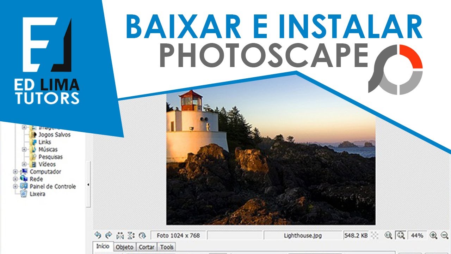Zoom out with the minus magnifier

coord(444,235)
